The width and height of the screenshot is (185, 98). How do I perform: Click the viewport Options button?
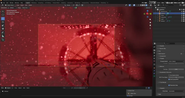149,8
